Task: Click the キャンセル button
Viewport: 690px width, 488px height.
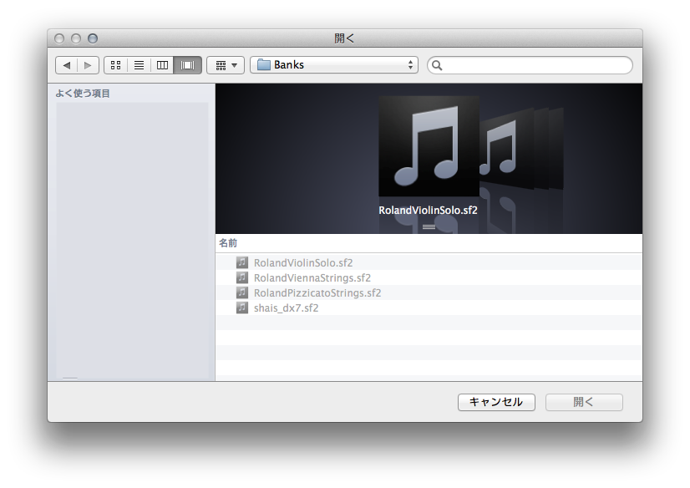Action: click(496, 402)
